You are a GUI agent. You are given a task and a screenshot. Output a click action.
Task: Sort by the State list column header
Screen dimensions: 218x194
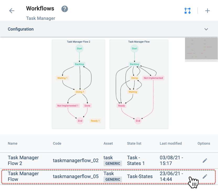tap(134, 143)
